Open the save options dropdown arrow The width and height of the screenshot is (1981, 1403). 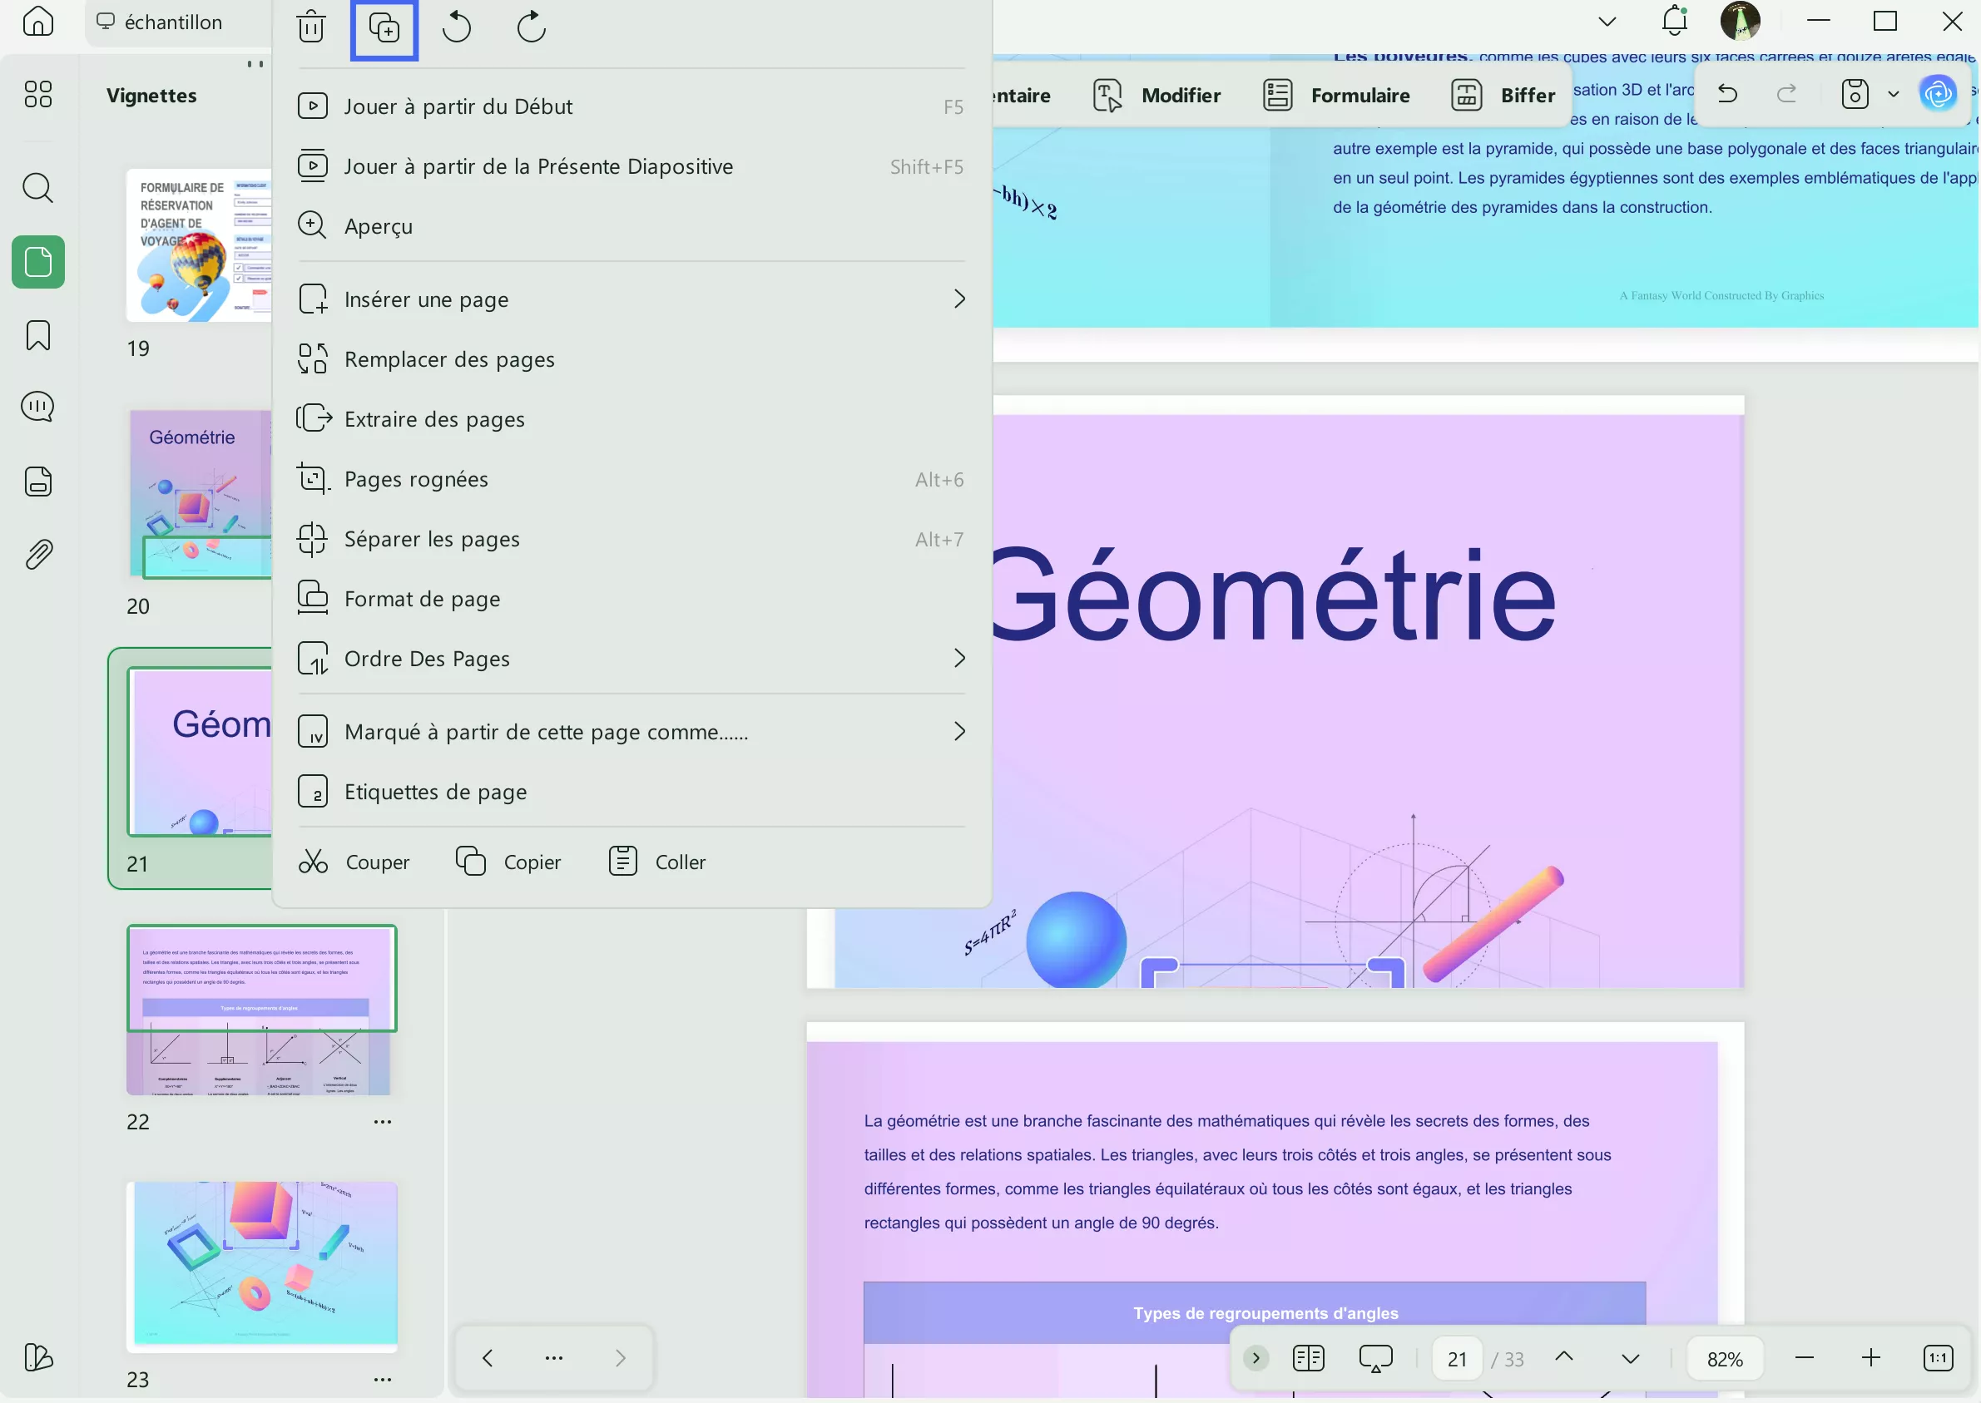click(x=1893, y=94)
